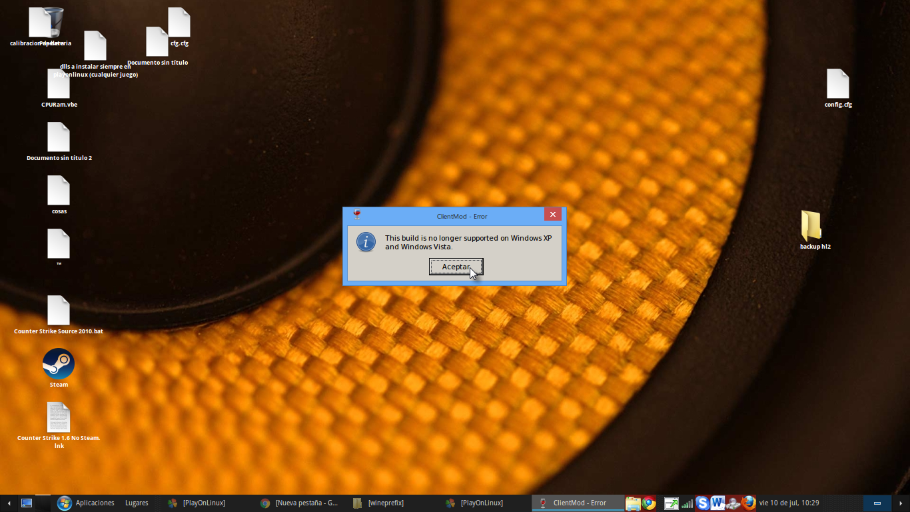The image size is (910, 512).
Task: Launch Chrome from the panel launcher
Action: tap(649, 503)
